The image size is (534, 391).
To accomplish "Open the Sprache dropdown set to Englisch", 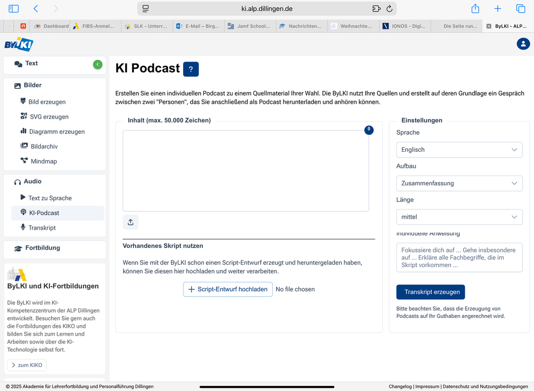I will click(459, 150).
